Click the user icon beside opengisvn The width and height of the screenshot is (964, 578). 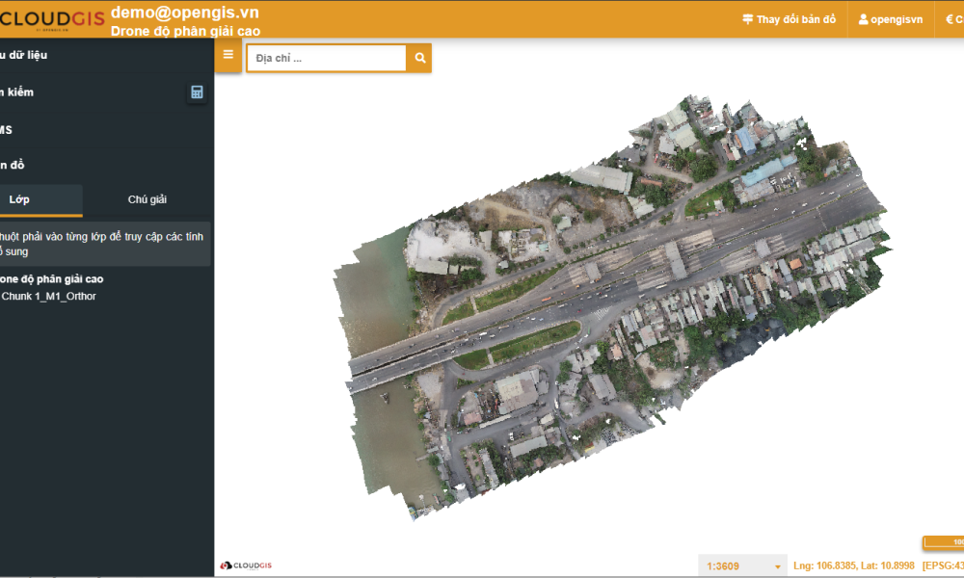(864, 19)
